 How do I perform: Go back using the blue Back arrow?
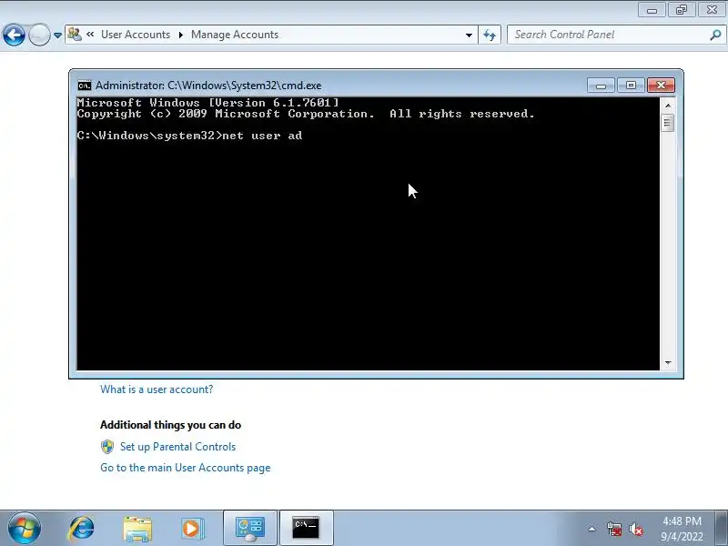pos(14,35)
